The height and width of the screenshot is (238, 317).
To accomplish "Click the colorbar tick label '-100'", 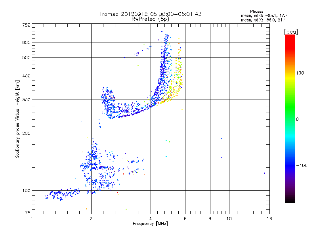I will (302, 165).
